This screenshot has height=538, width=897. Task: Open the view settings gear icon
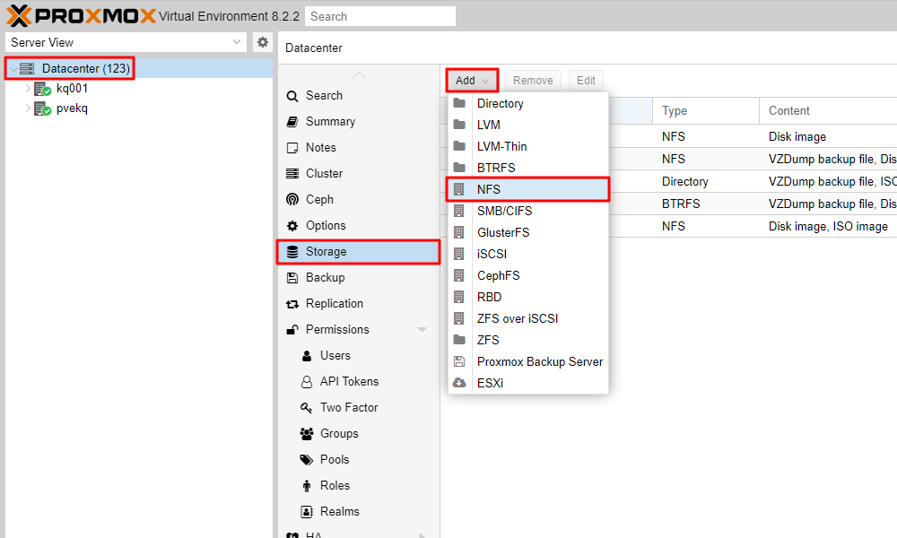261,42
